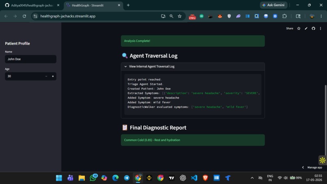Click the page vertical scrollbar
Image resolution: width=327 pixels, height=184 pixels.
pyautogui.click(x=325, y=120)
